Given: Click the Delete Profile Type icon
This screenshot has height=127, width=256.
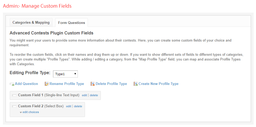Looking at the screenshot, I should pos(93,84).
